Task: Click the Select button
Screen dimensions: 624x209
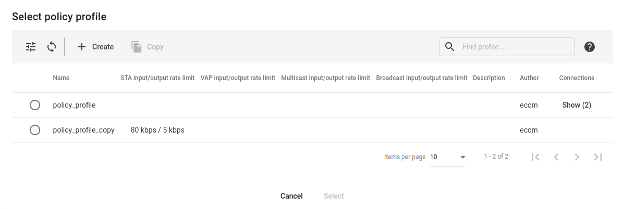Action: click(x=334, y=196)
